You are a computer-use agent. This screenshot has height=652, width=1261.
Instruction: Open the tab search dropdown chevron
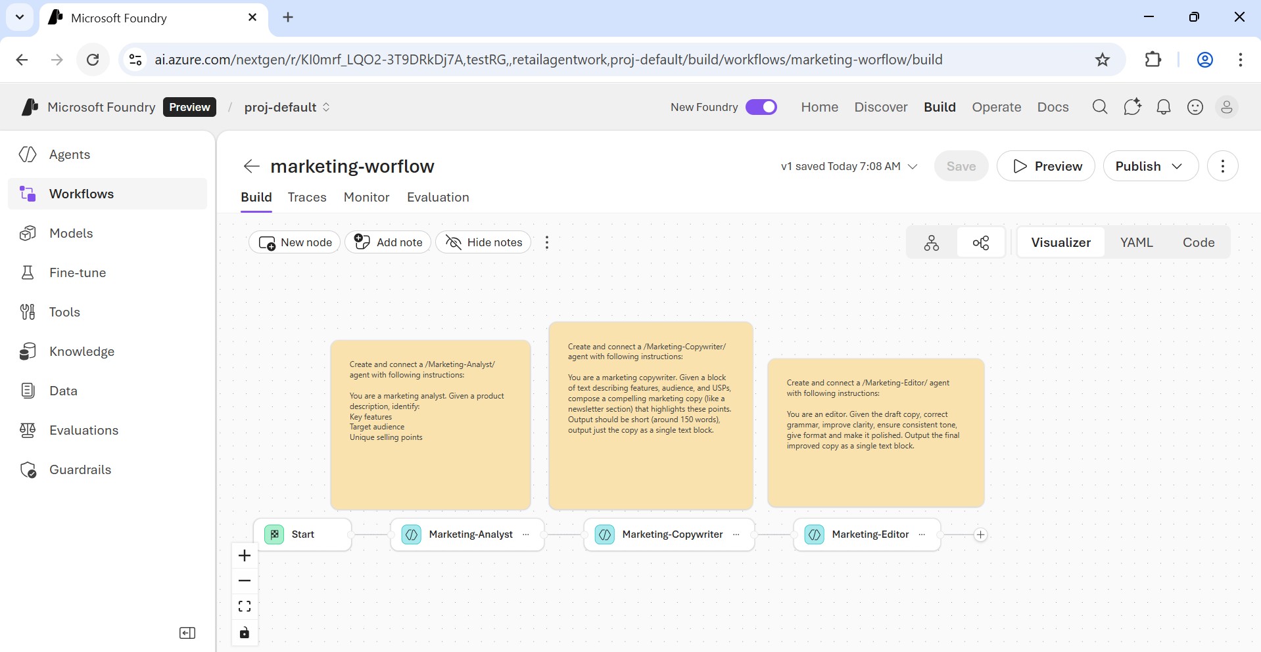click(x=20, y=17)
